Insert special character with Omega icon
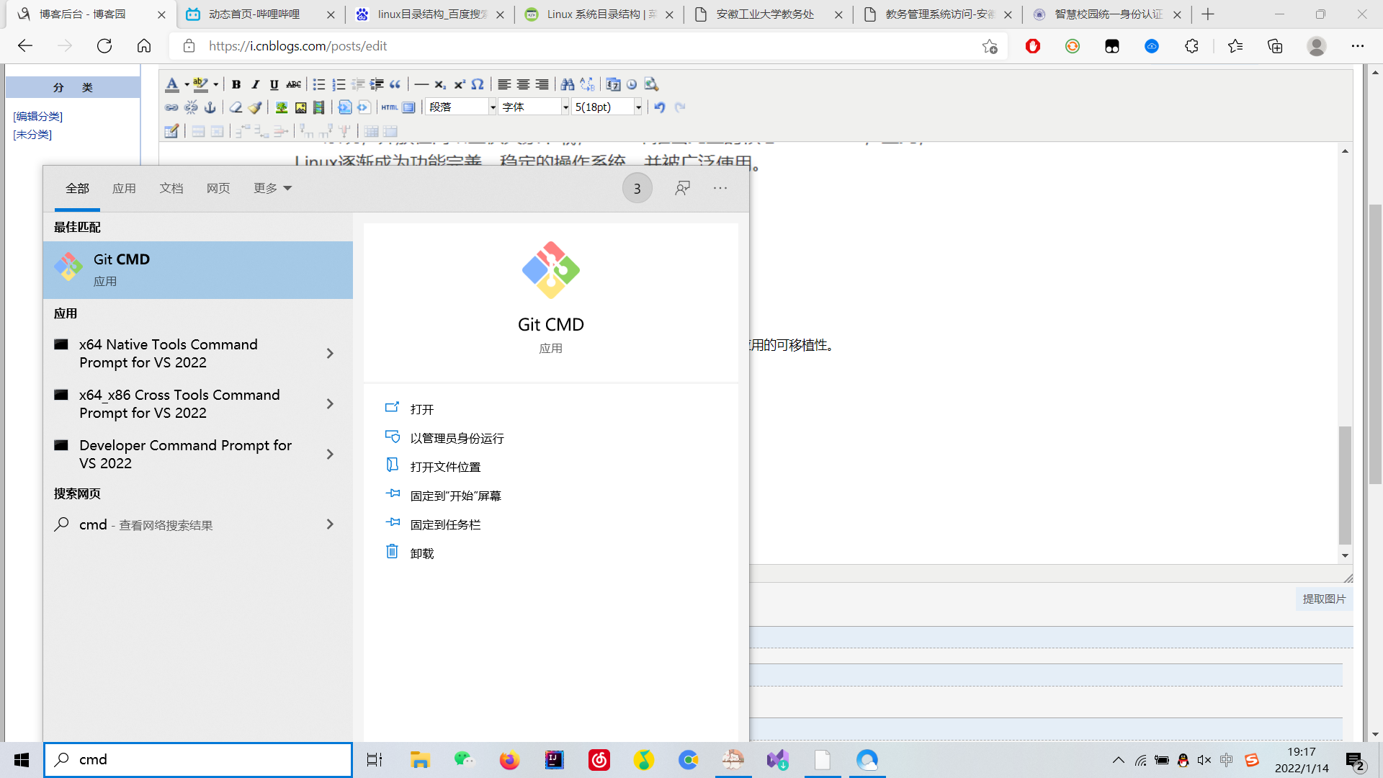The width and height of the screenshot is (1383, 778). tap(478, 84)
